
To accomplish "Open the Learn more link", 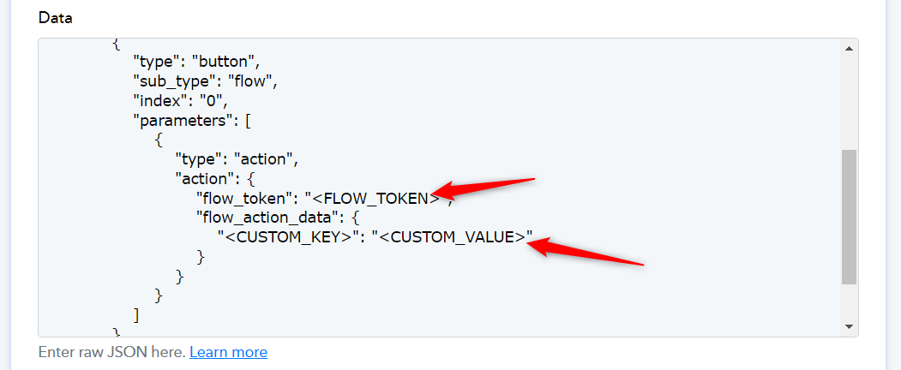I will 228,352.
